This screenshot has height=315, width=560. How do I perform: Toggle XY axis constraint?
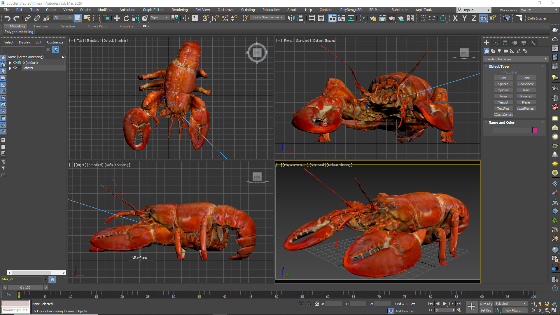point(483,18)
